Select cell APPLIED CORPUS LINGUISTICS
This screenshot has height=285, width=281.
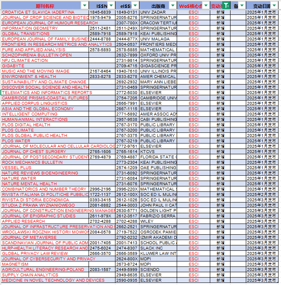45,104
